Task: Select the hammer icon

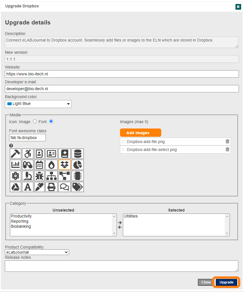Action: point(15,154)
